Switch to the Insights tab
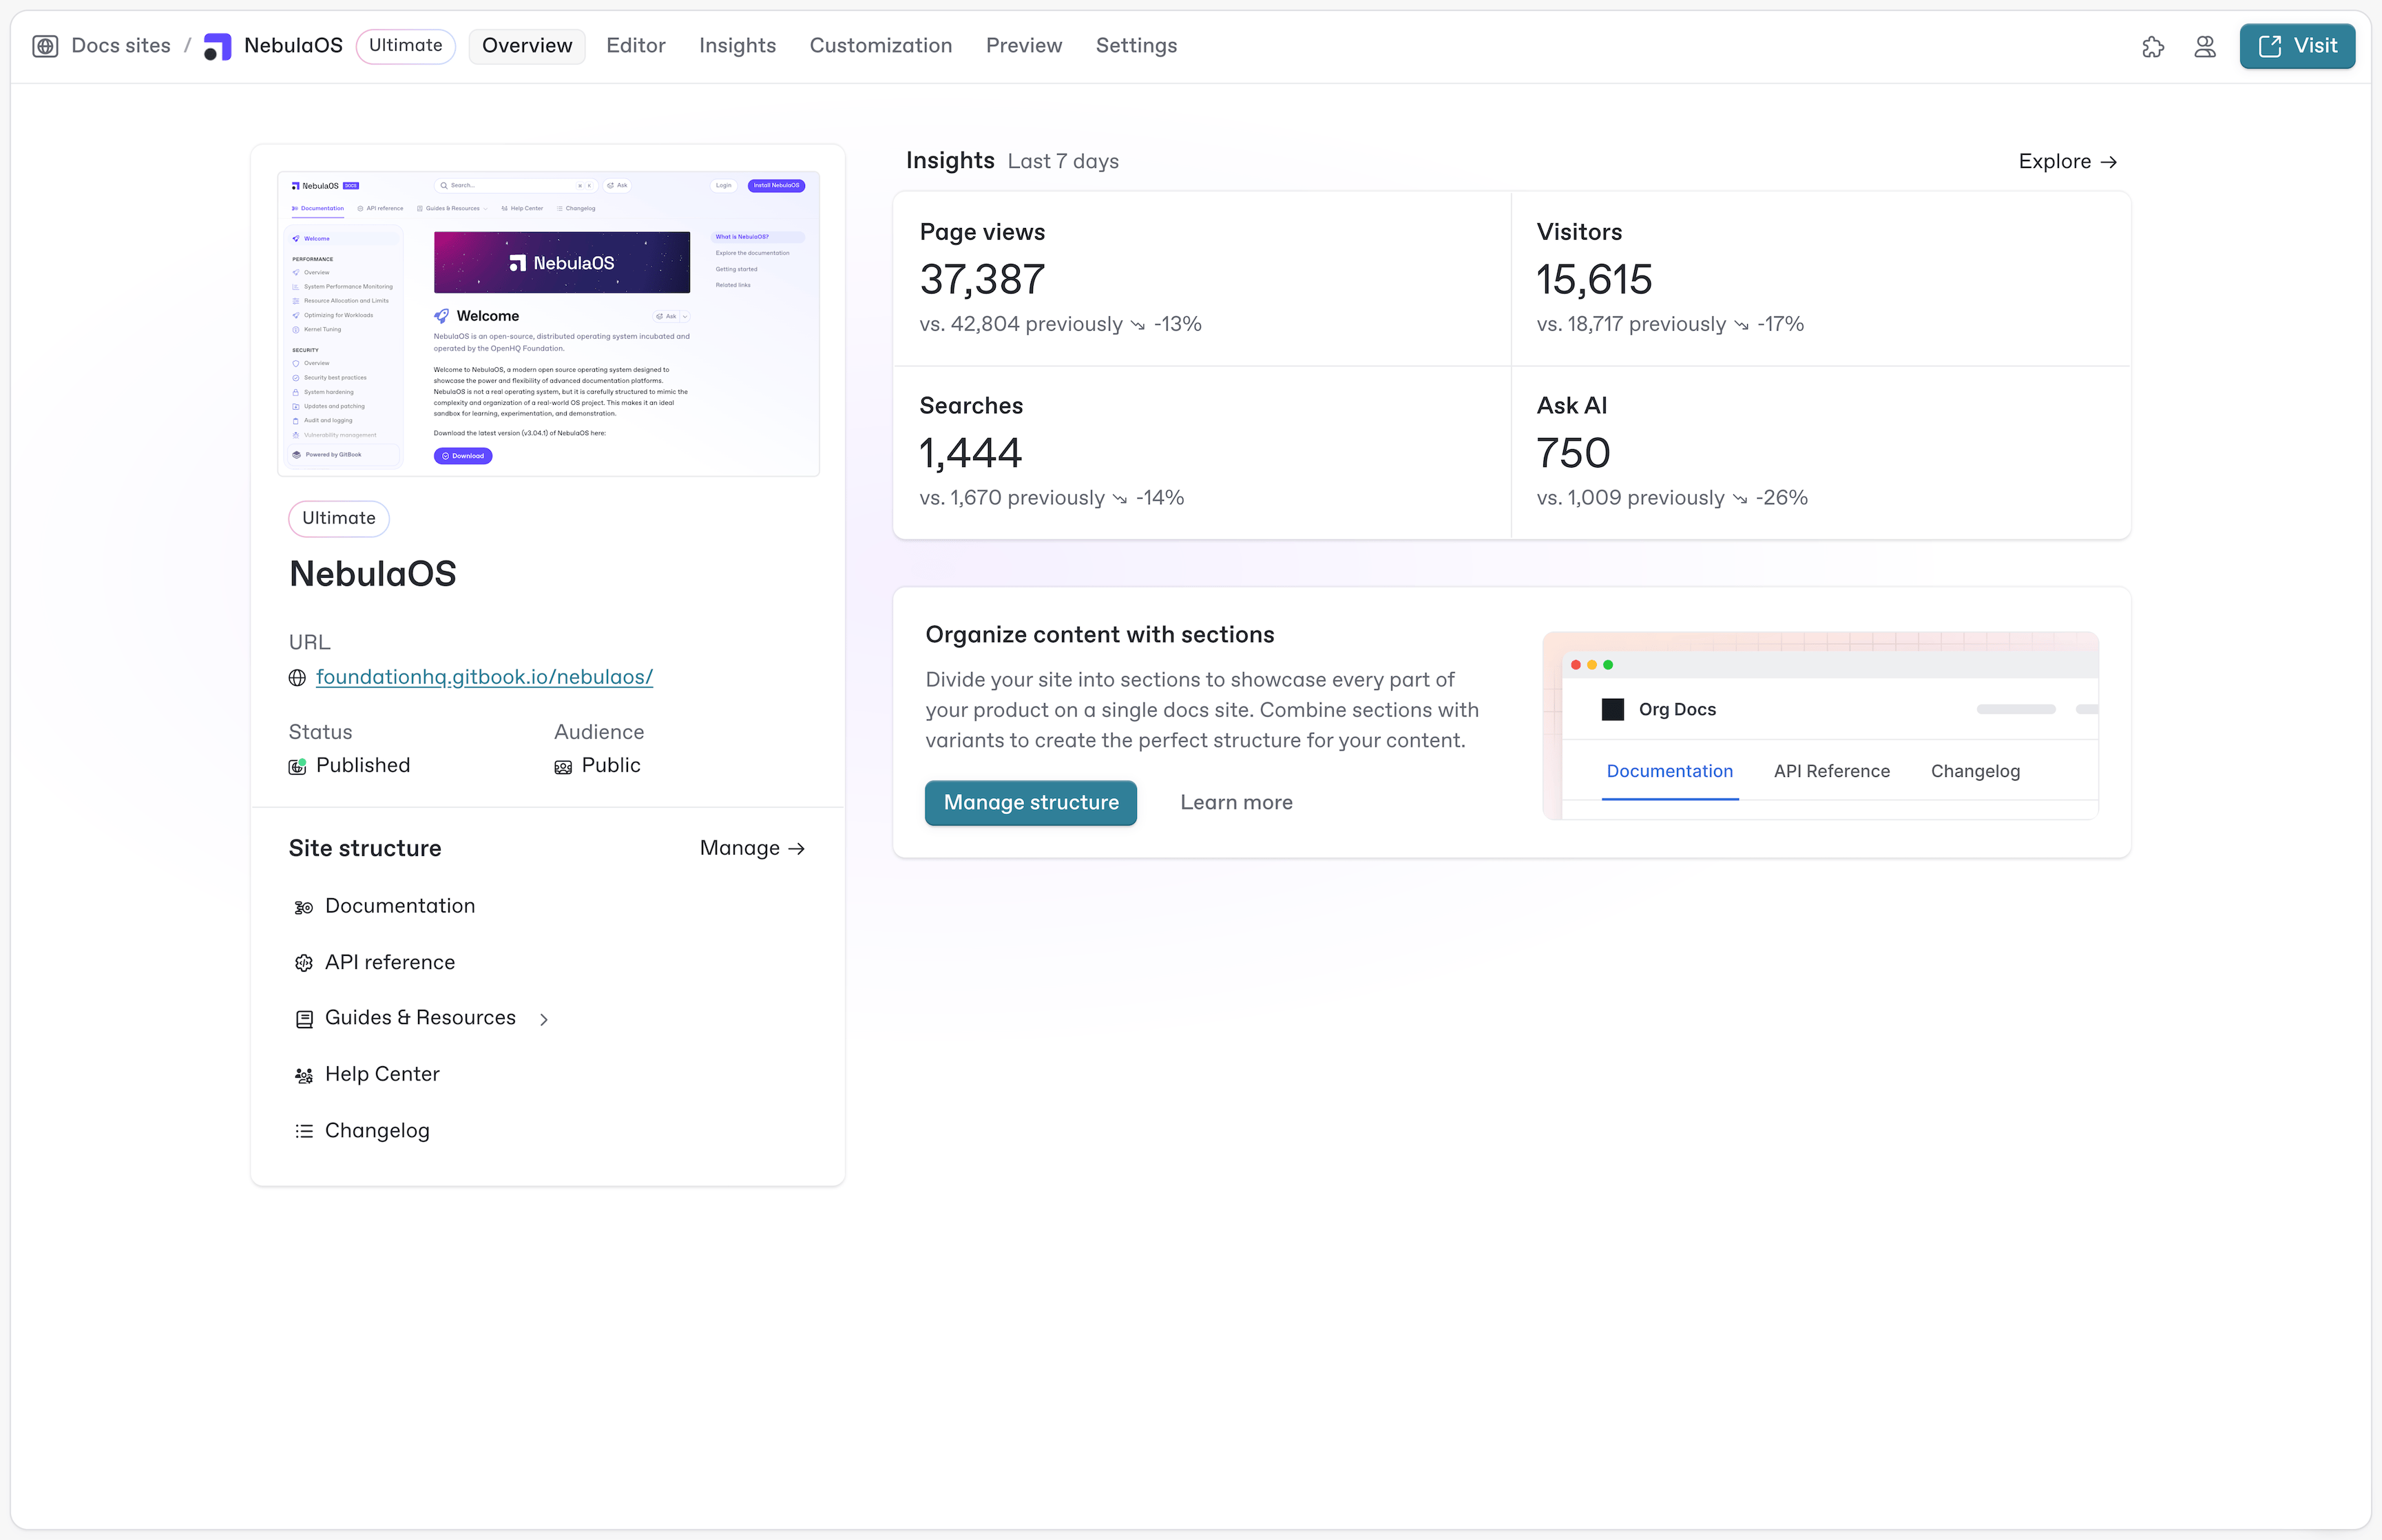 (x=737, y=45)
